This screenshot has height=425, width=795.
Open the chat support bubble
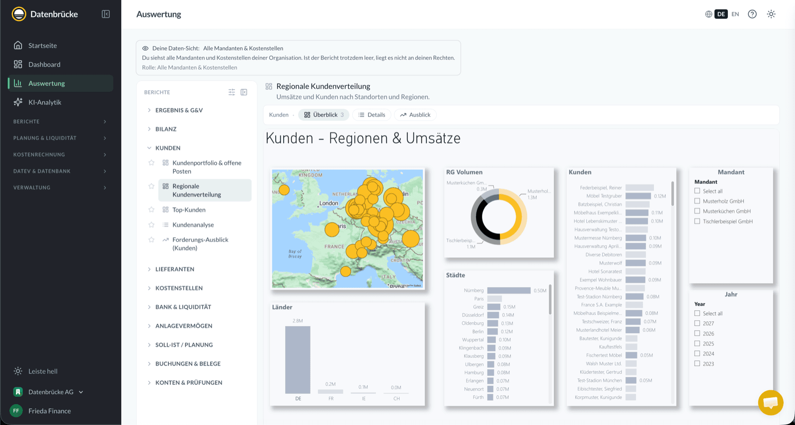click(x=771, y=402)
